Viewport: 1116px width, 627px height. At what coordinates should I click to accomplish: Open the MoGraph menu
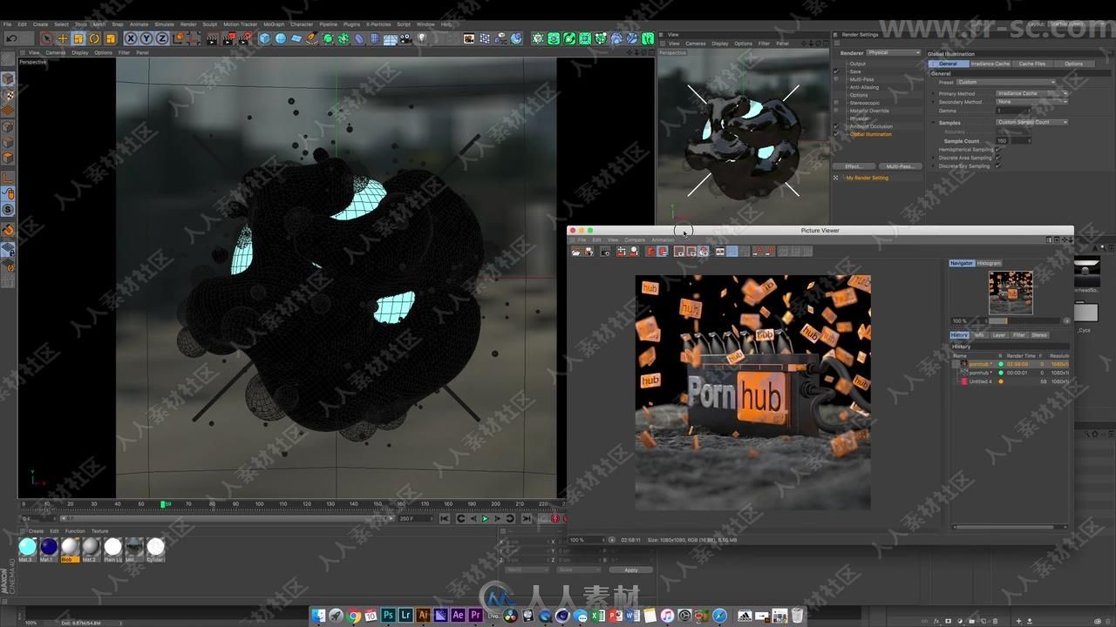click(x=274, y=24)
